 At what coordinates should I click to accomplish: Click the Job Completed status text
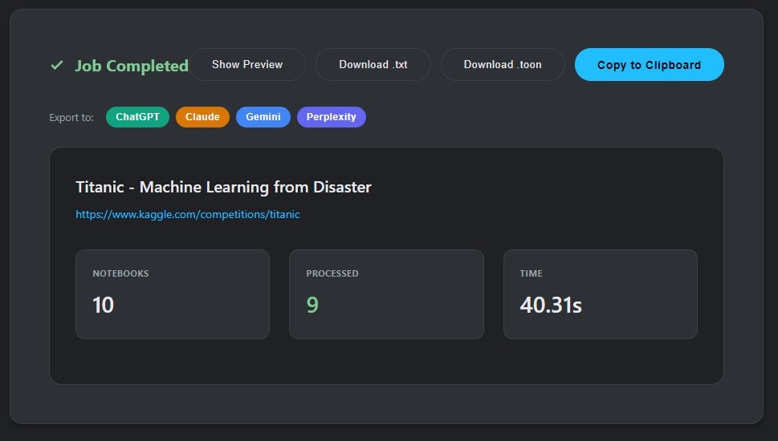coord(132,66)
